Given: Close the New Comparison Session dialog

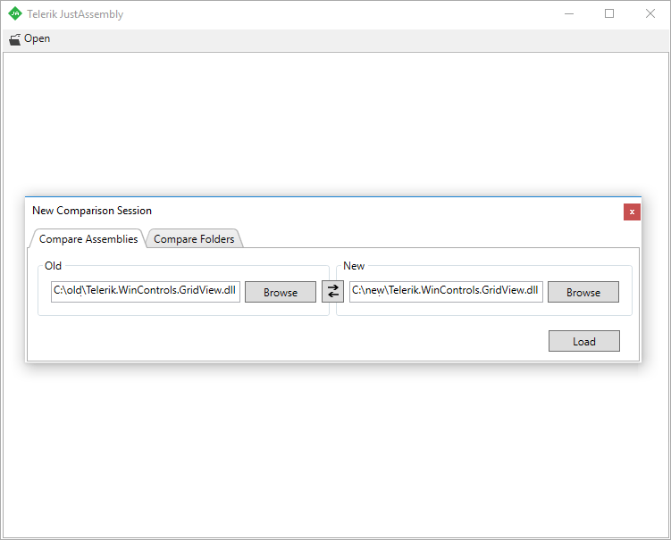Looking at the screenshot, I should coord(632,212).
